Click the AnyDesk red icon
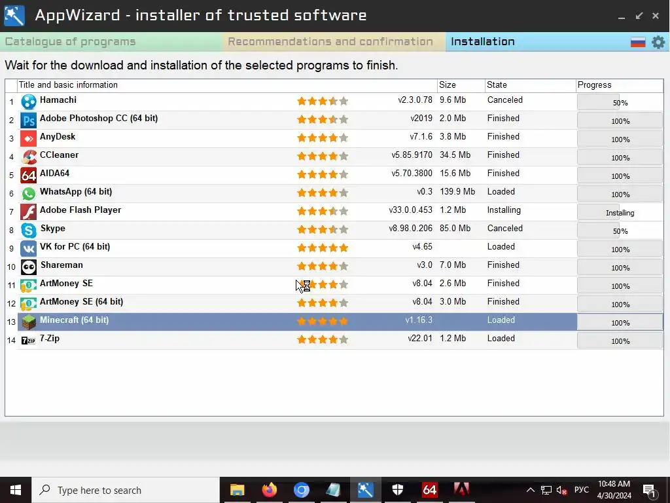670x503 pixels. pos(29,139)
